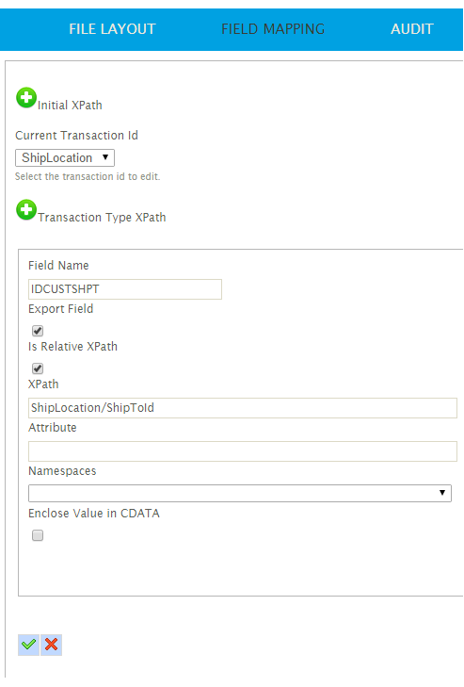Click the XPath field containing ShipLocation/ShipToId
This screenshot has height=687, width=464.
tap(243, 408)
